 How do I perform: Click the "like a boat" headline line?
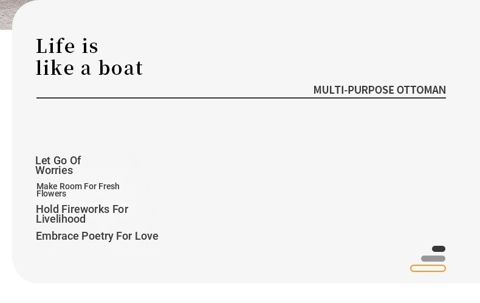pyautogui.click(x=89, y=68)
